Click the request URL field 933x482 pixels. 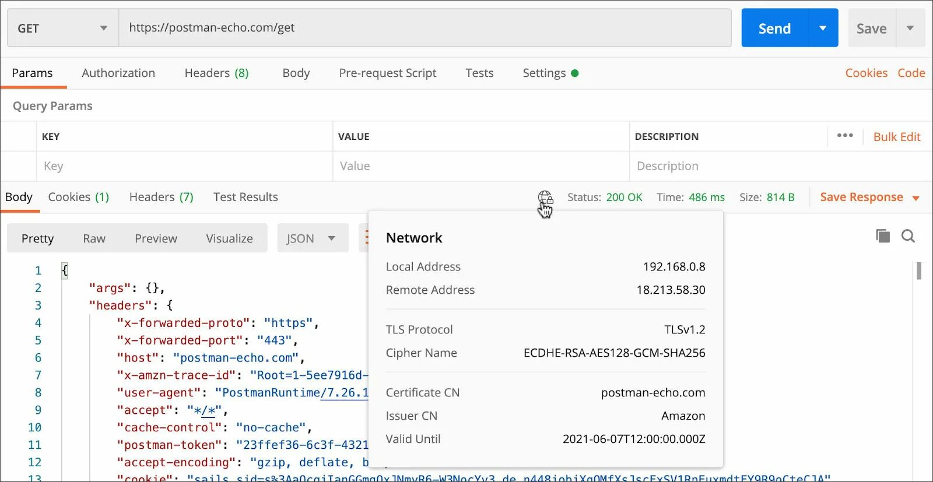[x=425, y=27]
